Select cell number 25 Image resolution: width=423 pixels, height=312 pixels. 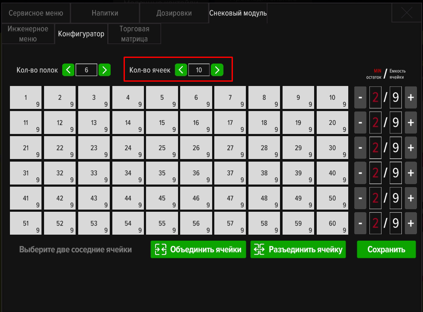pyautogui.click(x=162, y=148)
